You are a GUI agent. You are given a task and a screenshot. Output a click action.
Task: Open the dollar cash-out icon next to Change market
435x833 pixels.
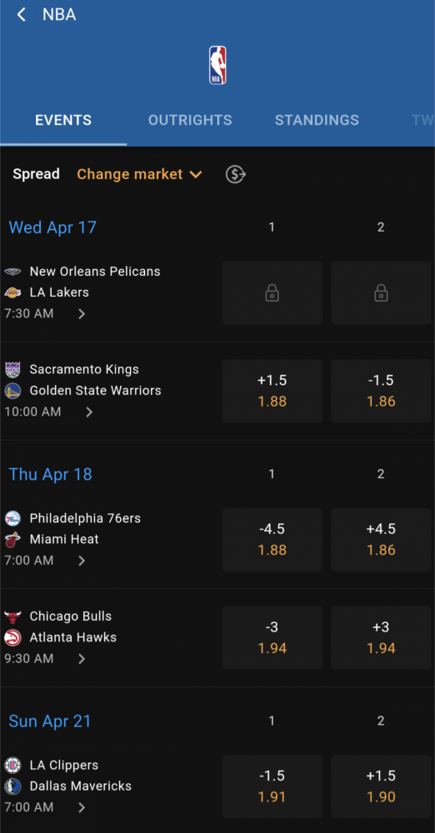point(236,174)
